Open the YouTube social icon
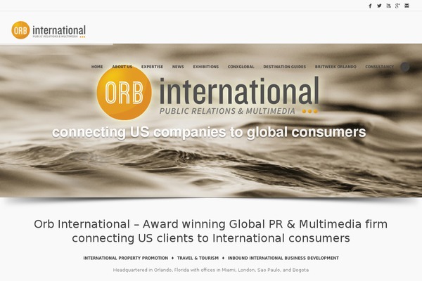The height and width of the screenshot is (281, 422). (388, 6)
